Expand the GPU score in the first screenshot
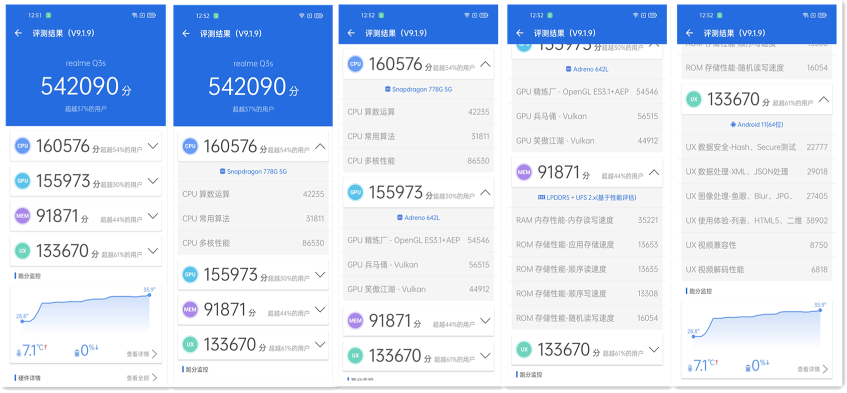The height and width of the screenshot is (393, 847). (x=153, y=181)
